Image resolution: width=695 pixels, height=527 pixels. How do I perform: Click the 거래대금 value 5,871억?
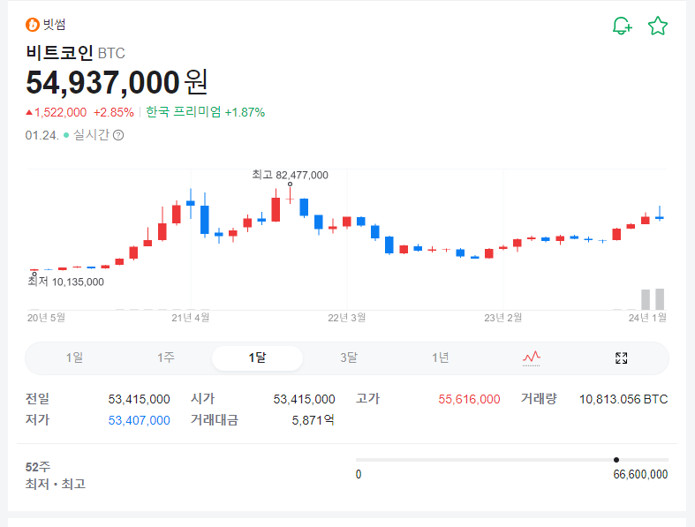pyautogui.click(x=313, y=420)
